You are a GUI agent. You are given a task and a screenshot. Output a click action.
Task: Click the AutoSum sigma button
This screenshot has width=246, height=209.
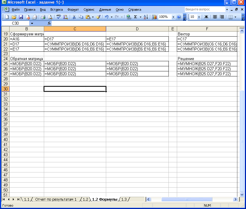(x=136, y=17)
